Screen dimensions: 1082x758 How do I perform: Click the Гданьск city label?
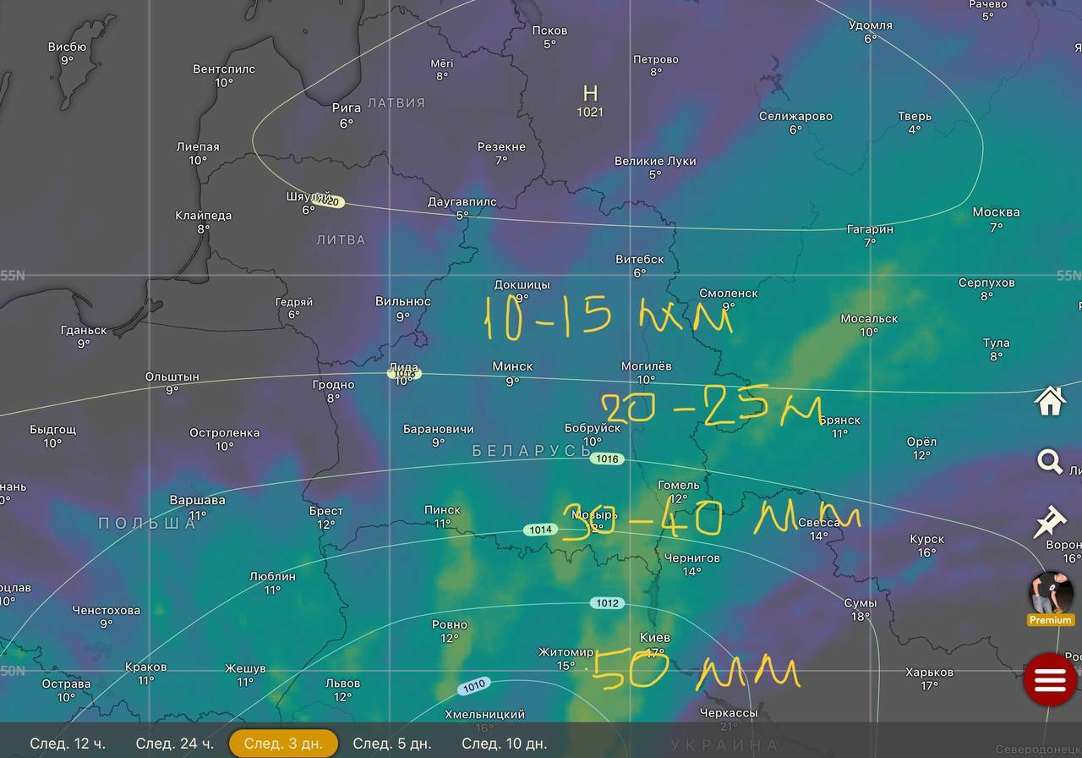click(84, 330)
